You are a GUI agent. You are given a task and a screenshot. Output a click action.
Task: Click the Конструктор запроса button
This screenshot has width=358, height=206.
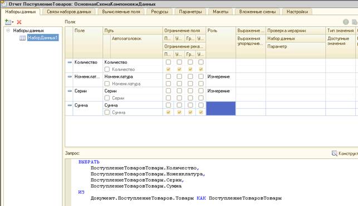click(x=345, y=153)
